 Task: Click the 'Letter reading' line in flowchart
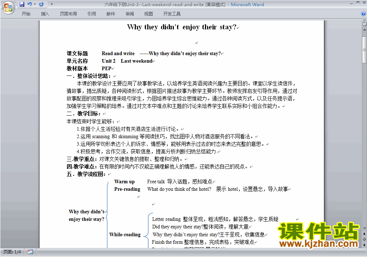(215, 219)
